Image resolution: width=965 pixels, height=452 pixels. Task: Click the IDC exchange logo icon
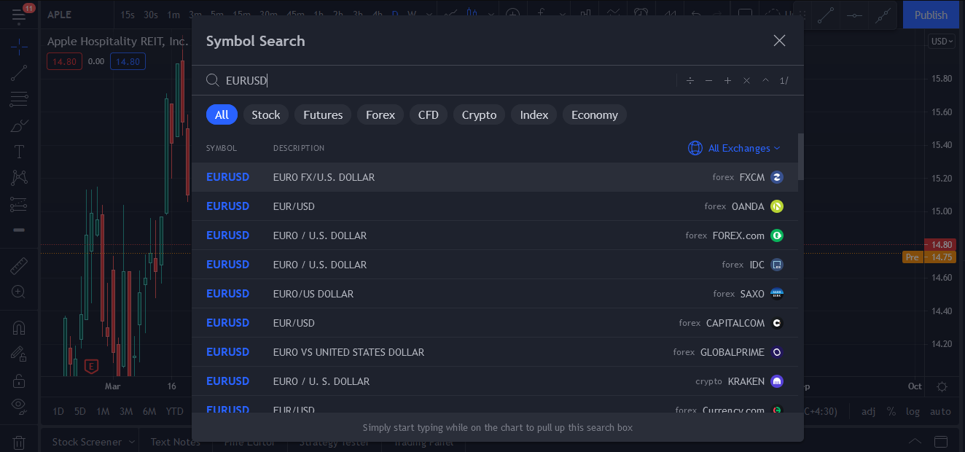point(777,265)
